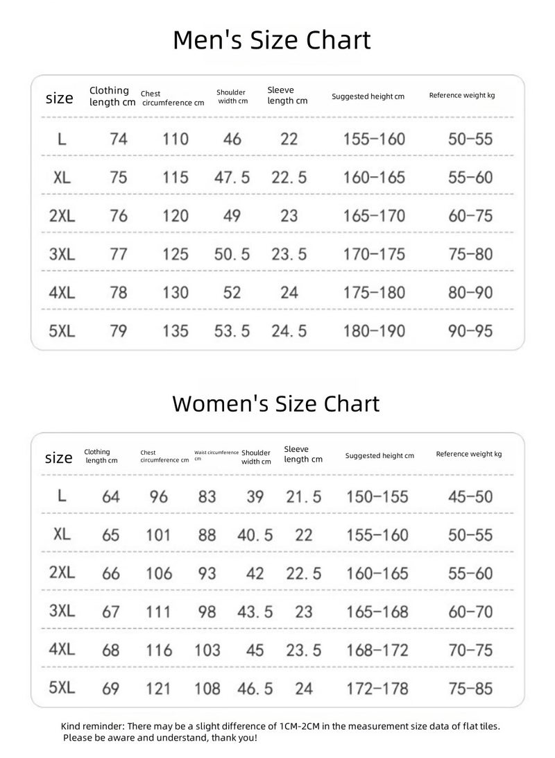
Task: Click the 47.5 shoulder width value
Action: [x=232, y=177]
